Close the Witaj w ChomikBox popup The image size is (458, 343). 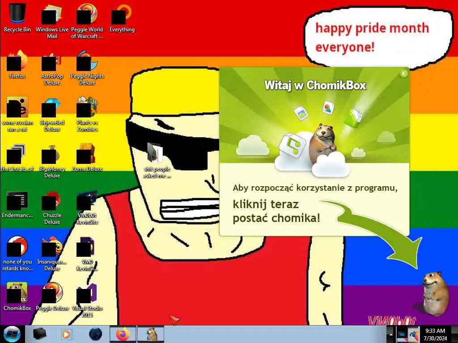click(403, 74)
